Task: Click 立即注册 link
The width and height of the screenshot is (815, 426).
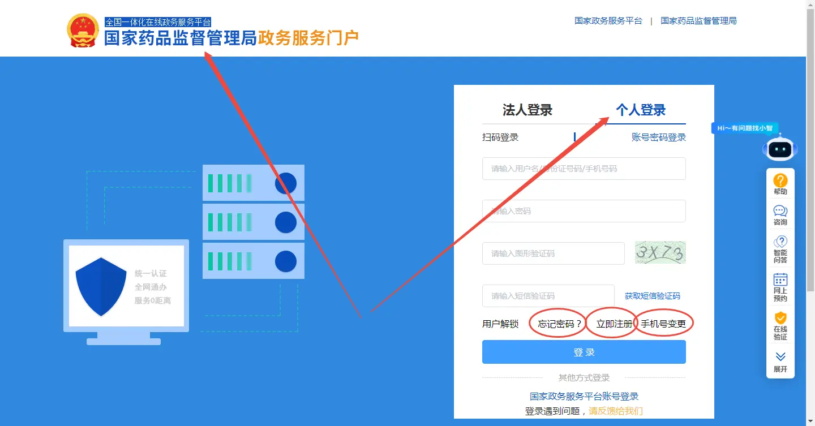Action: [614, 324]
